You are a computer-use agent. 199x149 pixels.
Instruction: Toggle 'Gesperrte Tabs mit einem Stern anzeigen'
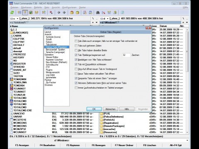(x=76, y=78)
